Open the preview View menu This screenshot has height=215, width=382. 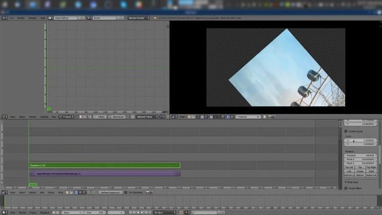182,117
